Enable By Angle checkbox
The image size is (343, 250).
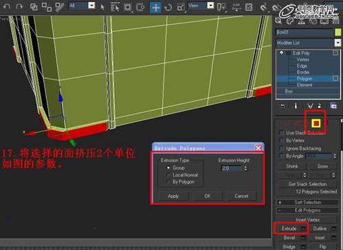(x=281, y=156)
